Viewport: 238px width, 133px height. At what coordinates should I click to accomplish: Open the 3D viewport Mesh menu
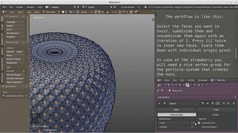[37, 12]
